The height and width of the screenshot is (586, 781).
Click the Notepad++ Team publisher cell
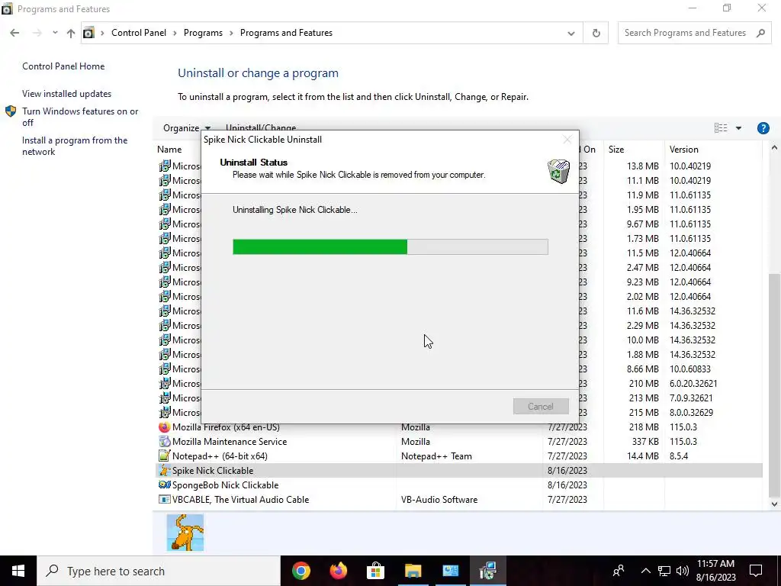pyautogui.click(x=436, y=456)
